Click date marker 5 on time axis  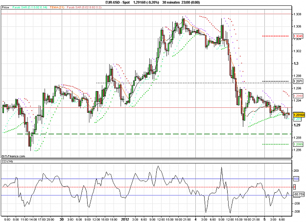264,219
